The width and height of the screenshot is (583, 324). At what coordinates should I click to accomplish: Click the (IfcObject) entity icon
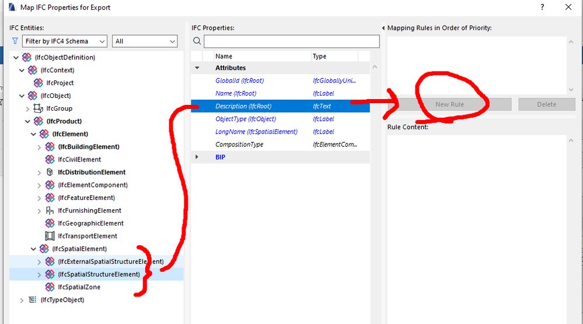(33, 96)
